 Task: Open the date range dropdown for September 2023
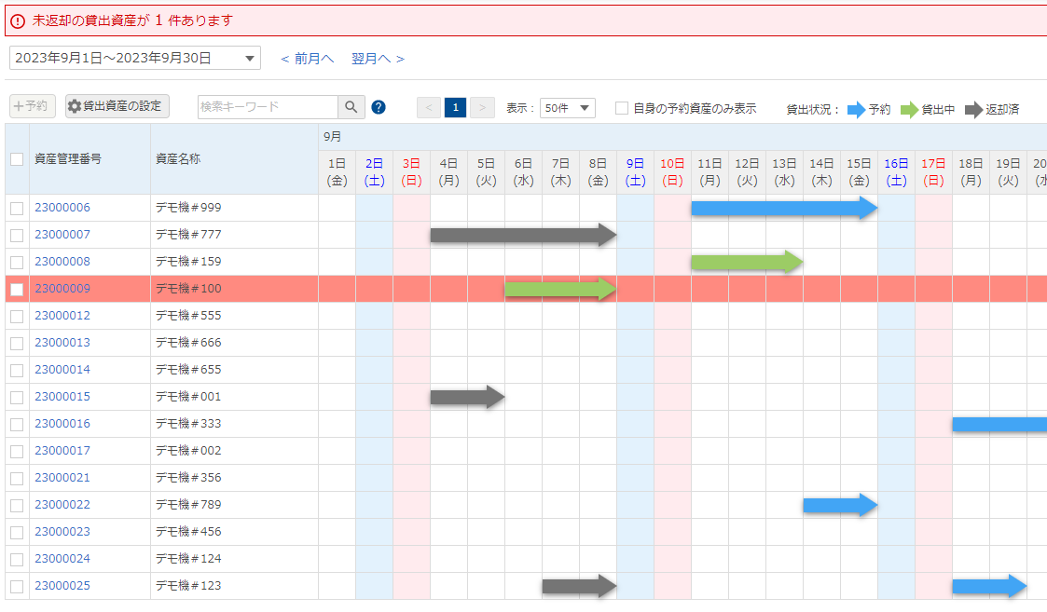(x=135, y=58)
